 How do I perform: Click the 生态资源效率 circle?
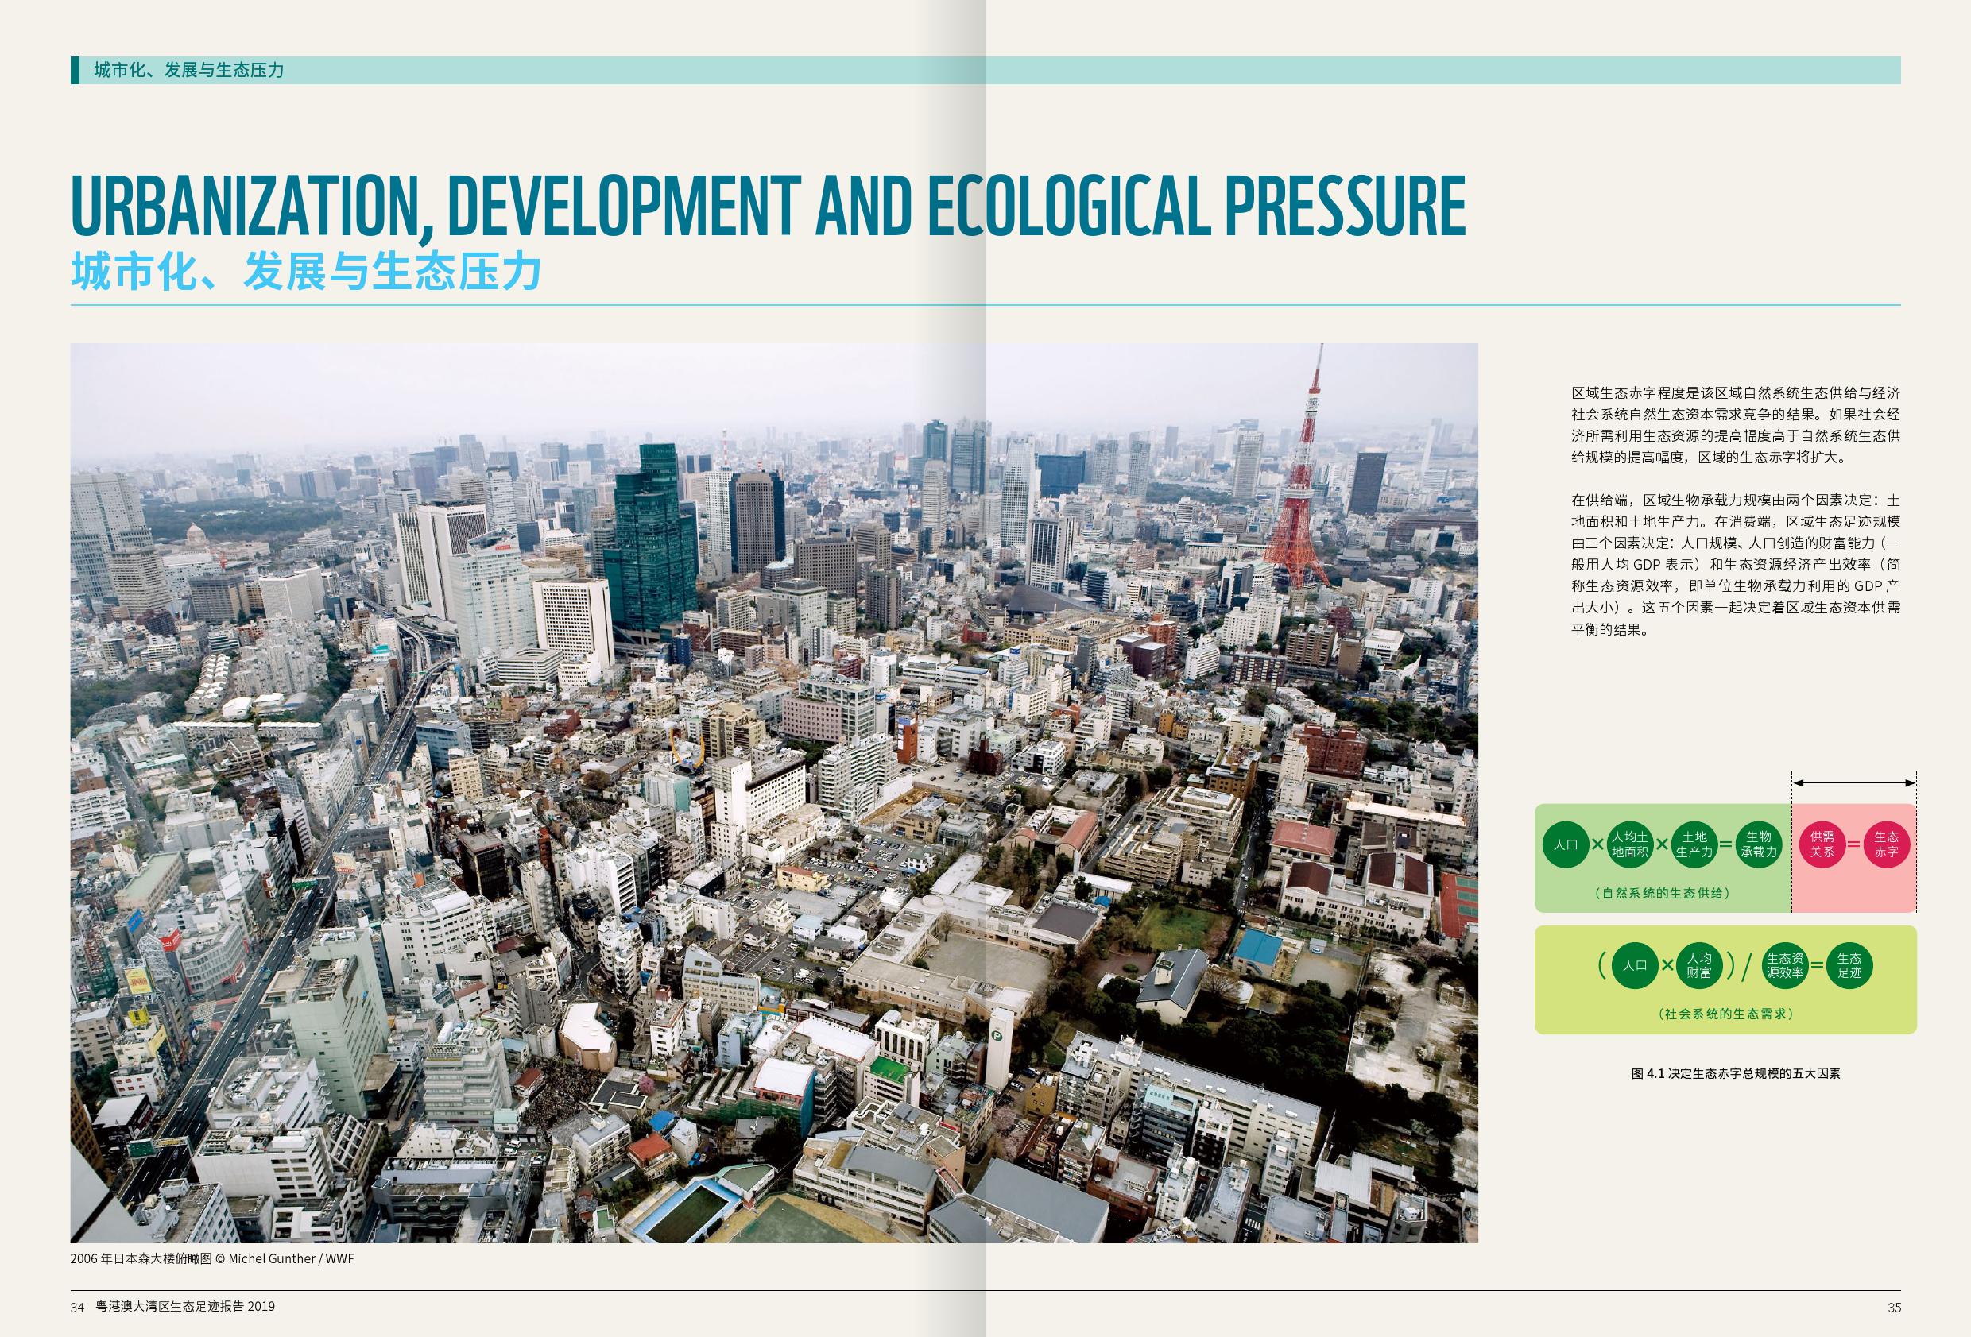point(1785,966)
